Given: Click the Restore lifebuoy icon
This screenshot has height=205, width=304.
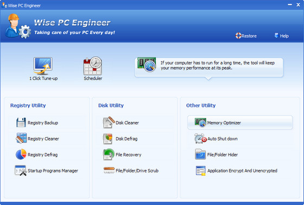Looking at the screenshot, I should (x=238, y=36).
